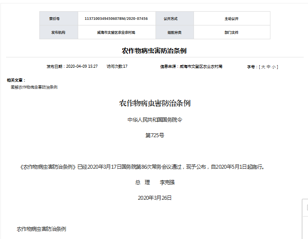Click the decree number 第725号

pyautogui.click(x=155, y=135)
